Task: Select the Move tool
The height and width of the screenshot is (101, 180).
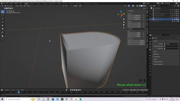Action: pos(3,19)
